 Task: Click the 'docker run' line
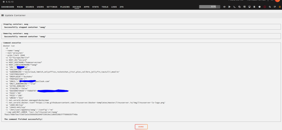tap(9, 46)
